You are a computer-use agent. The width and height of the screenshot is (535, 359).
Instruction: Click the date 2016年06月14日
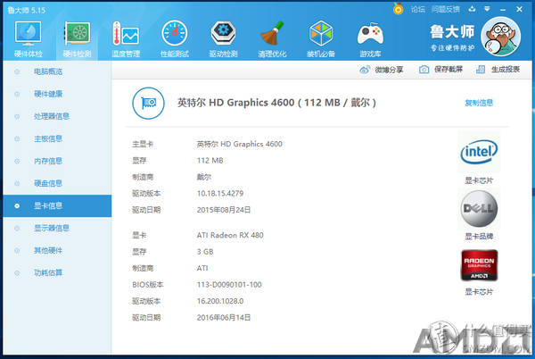[x=224, y=318]
